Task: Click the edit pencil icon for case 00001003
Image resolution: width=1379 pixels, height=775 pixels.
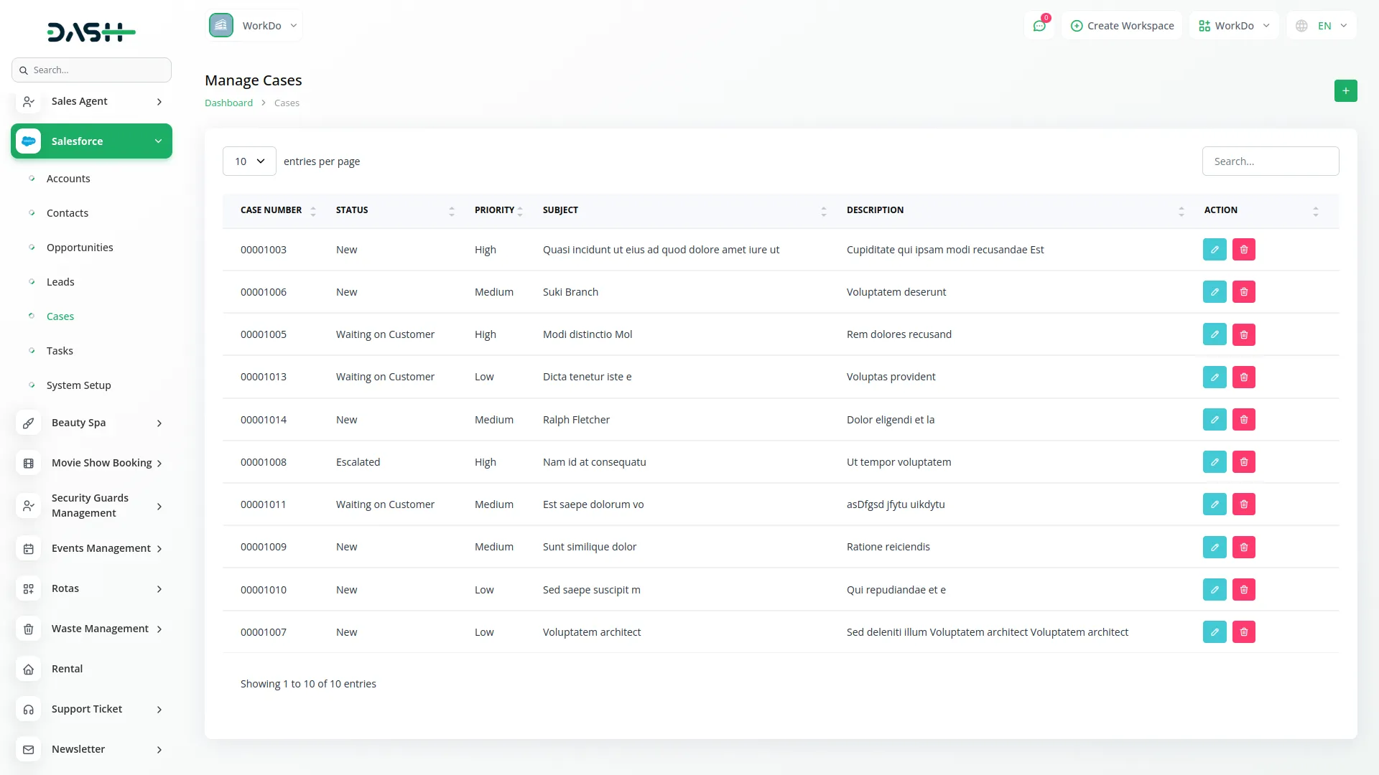Action: [x=1215, y=249]
